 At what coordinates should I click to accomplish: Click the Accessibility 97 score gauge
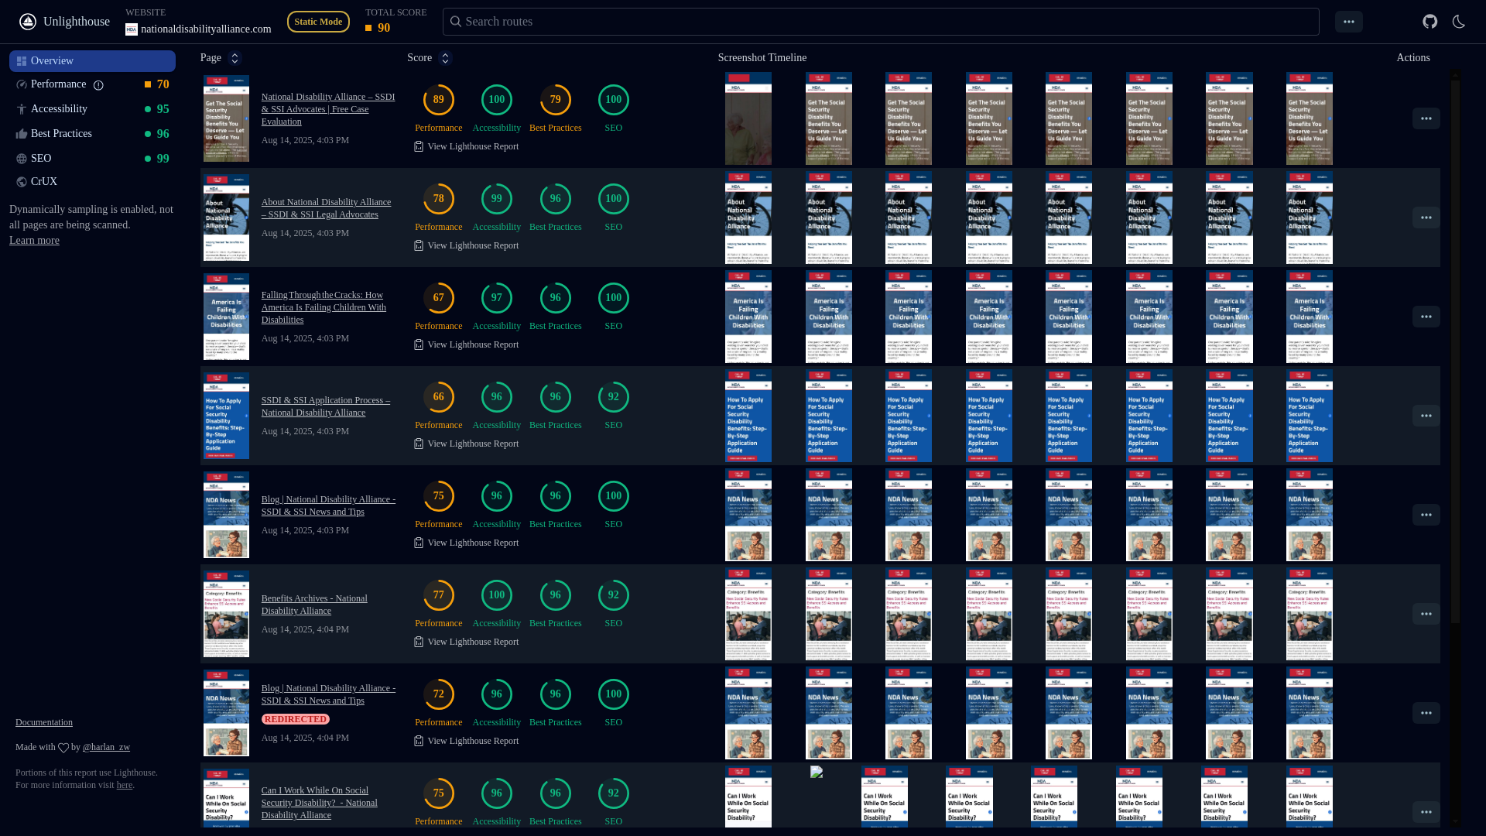(497, 298)
